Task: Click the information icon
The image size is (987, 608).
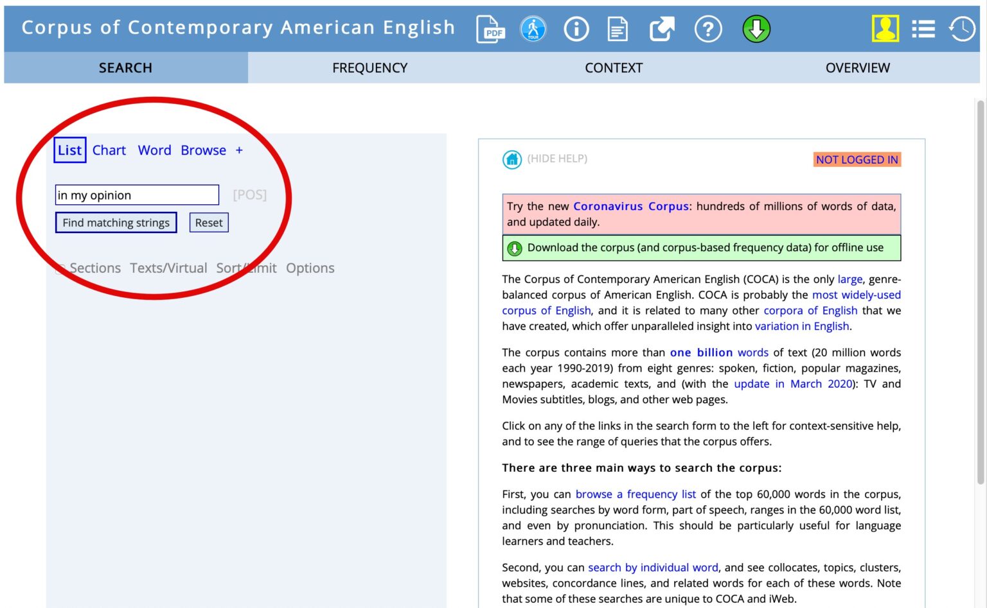Action: 576,29
